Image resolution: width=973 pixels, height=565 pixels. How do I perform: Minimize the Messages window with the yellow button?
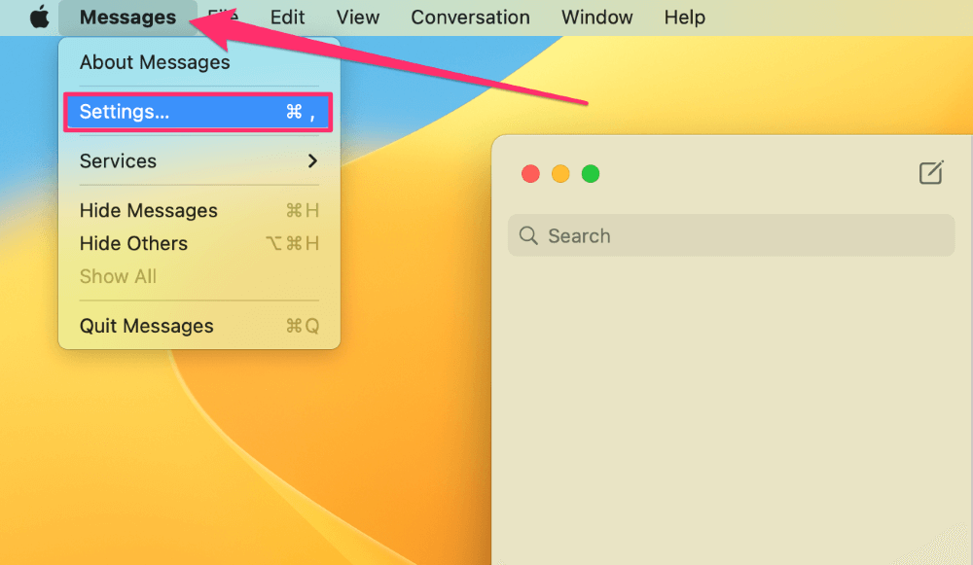560,174
